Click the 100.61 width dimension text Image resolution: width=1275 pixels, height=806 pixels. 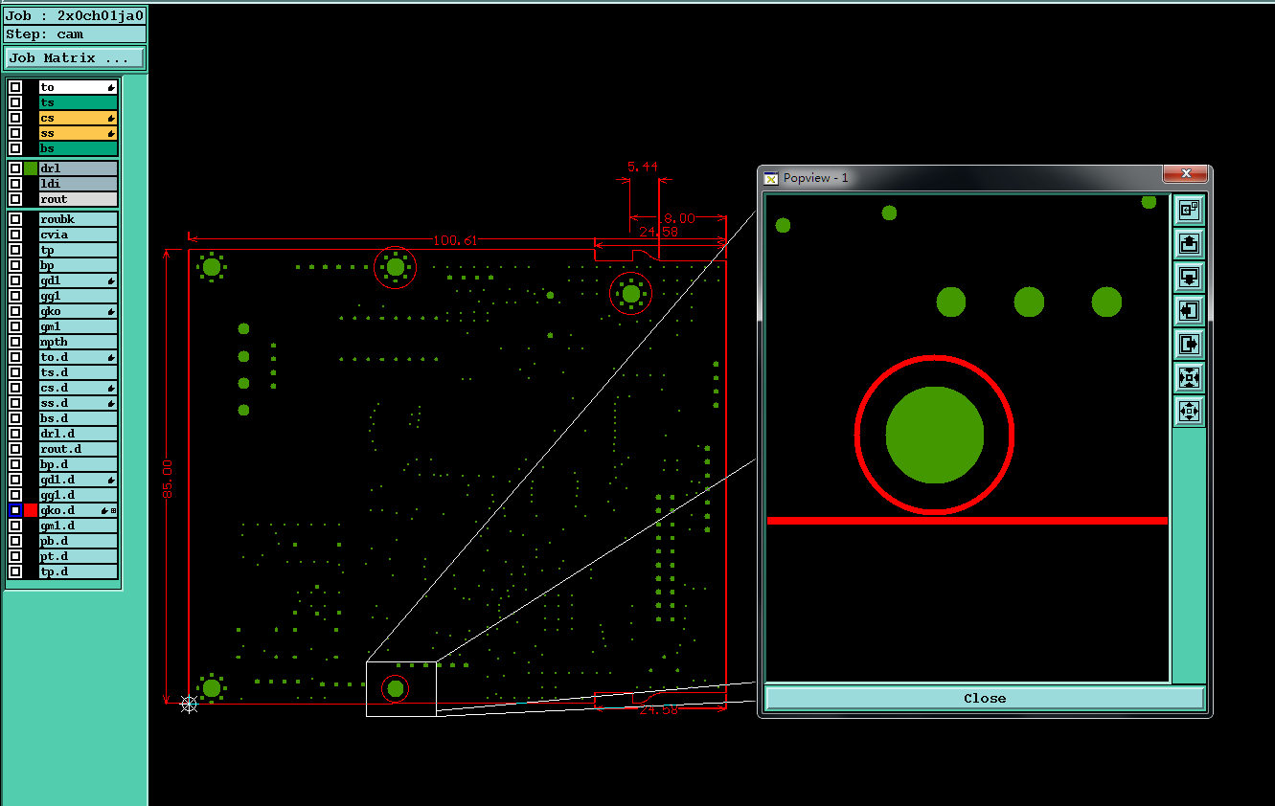click(x=455, y=240)
